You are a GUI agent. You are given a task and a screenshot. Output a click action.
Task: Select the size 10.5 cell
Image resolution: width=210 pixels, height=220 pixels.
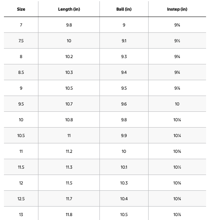coord(21,135)
